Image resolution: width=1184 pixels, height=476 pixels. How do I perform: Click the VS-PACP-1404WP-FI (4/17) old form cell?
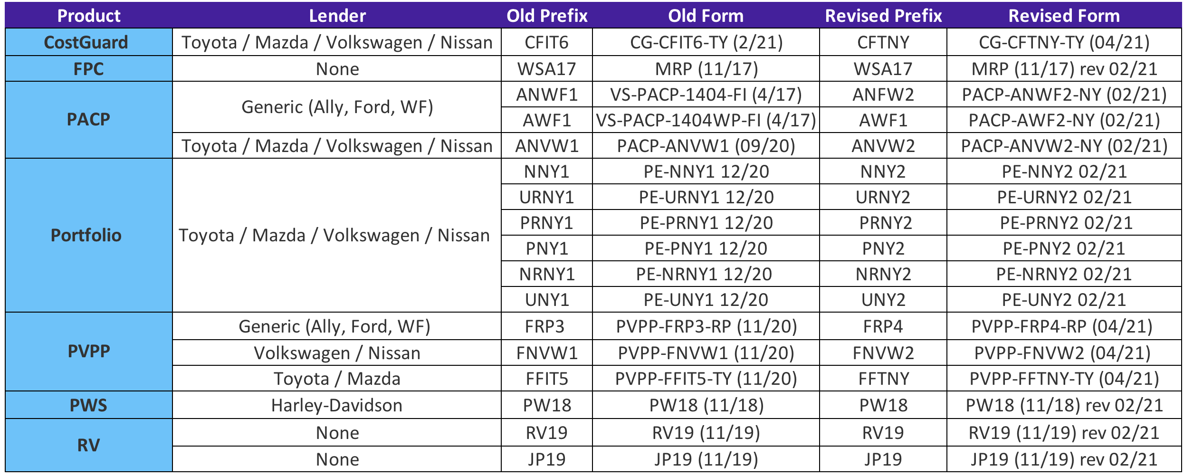pyautogui.click(x=706, y=120)
